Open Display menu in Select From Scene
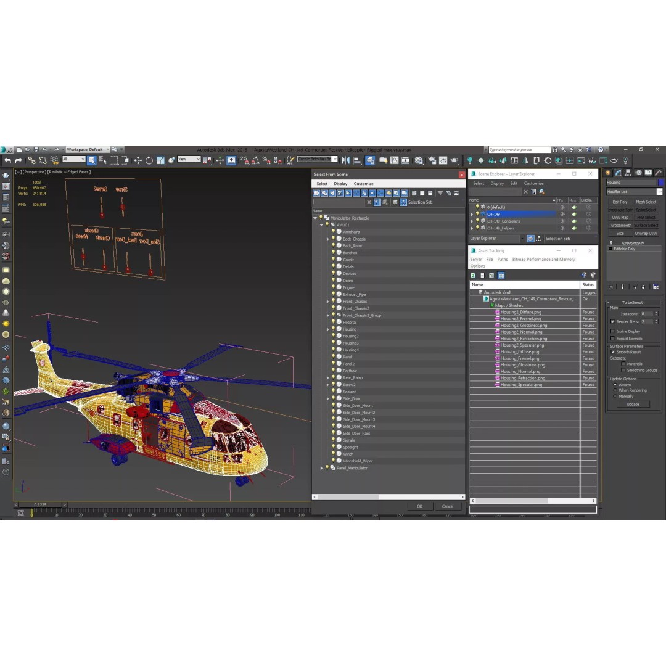The image size is (666, 666). point(340,184)
